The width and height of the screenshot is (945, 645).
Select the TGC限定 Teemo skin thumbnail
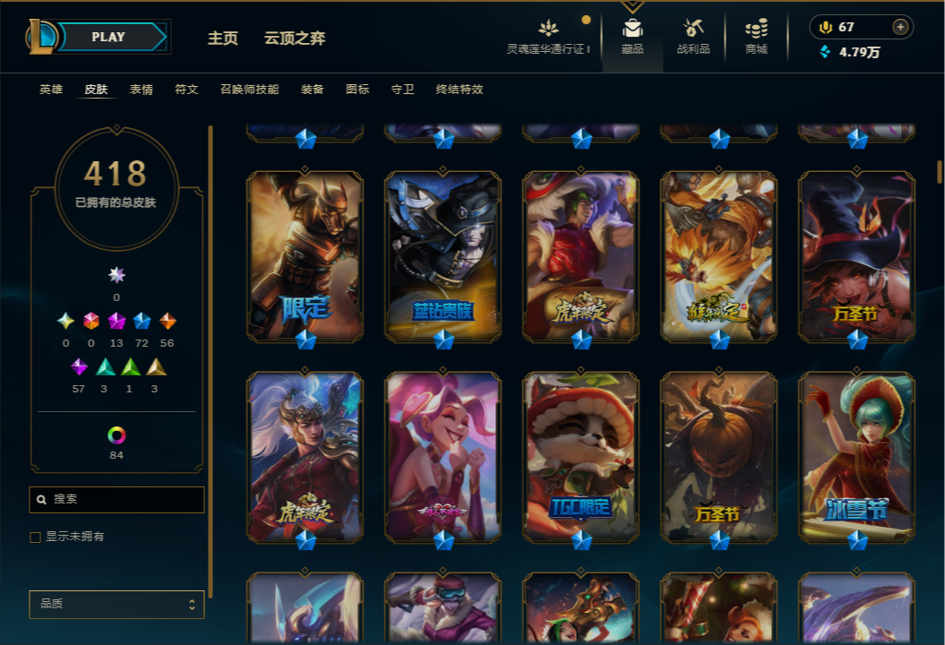[580, 458]
